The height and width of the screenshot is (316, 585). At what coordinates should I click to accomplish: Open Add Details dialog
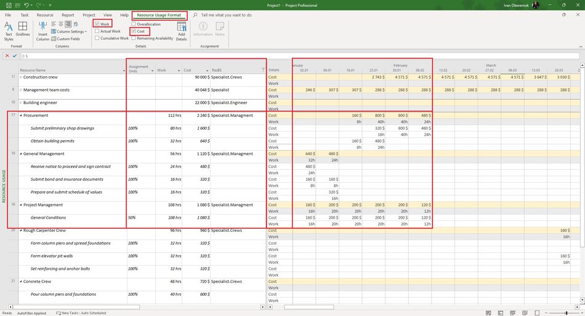point(181,31)
